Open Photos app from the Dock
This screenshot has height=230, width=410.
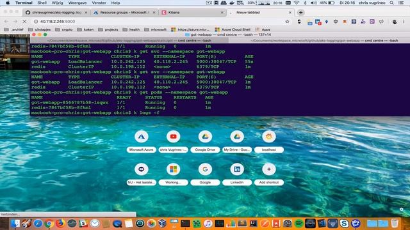click(x=151, y=224)
